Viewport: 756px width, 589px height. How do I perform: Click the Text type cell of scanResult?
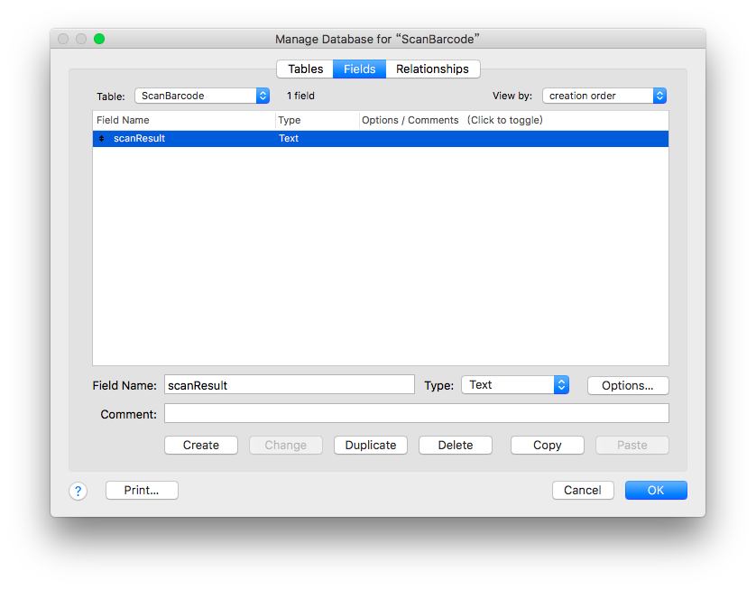coord(289,139)
